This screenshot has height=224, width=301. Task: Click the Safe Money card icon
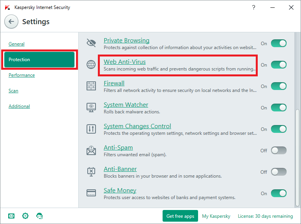(x=91, y=193)
